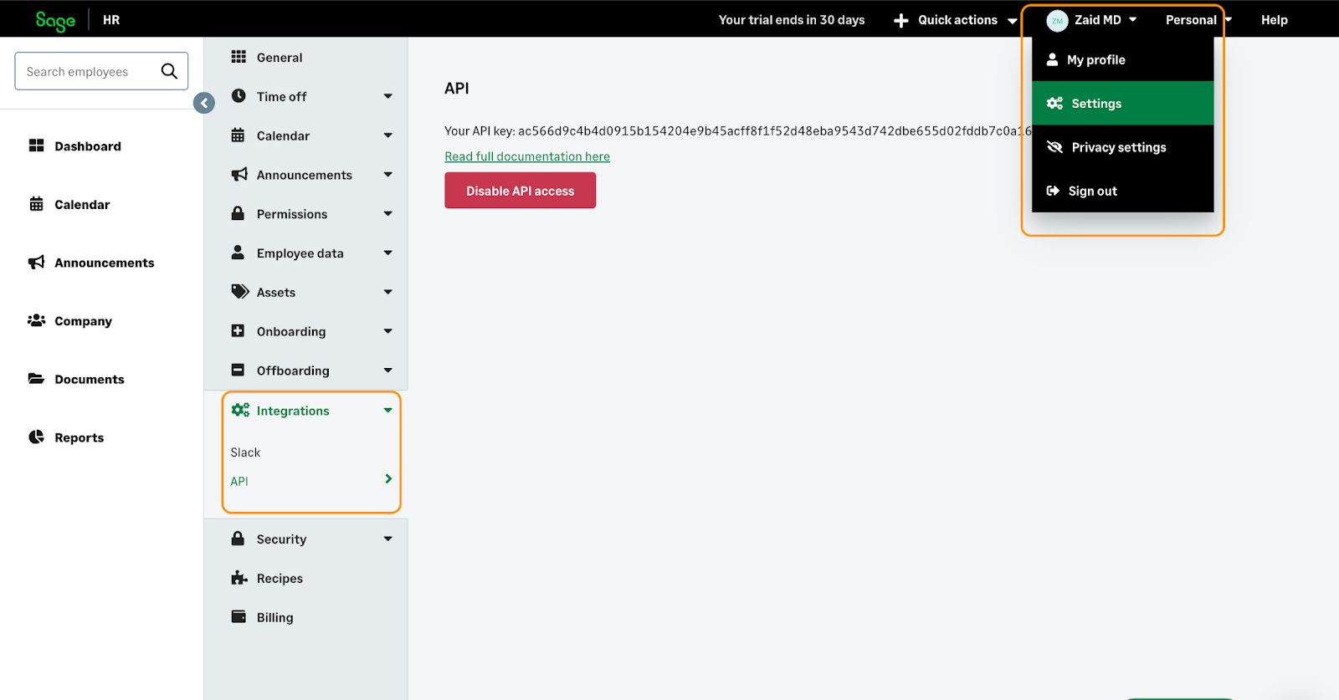Click the Privacy settings crossed-eye icon
This screenshot has width=1339, height=700.
pos(1054,147)
